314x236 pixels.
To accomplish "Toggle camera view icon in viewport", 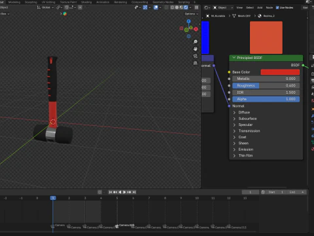I will coord(196,56).
